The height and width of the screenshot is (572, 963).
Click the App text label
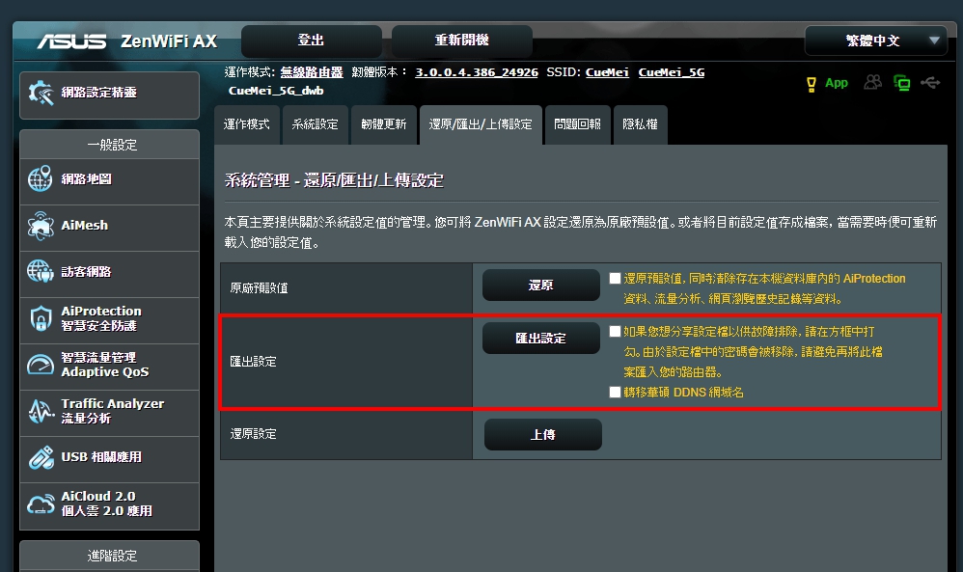(836, 83)
